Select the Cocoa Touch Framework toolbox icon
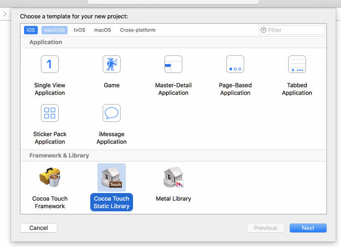This screenshot has width=341, height=247. coord(50,177)
